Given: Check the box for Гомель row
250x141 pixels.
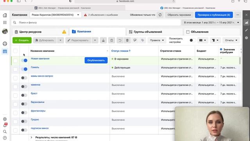Looking at the screenshot, I should 15,69.
